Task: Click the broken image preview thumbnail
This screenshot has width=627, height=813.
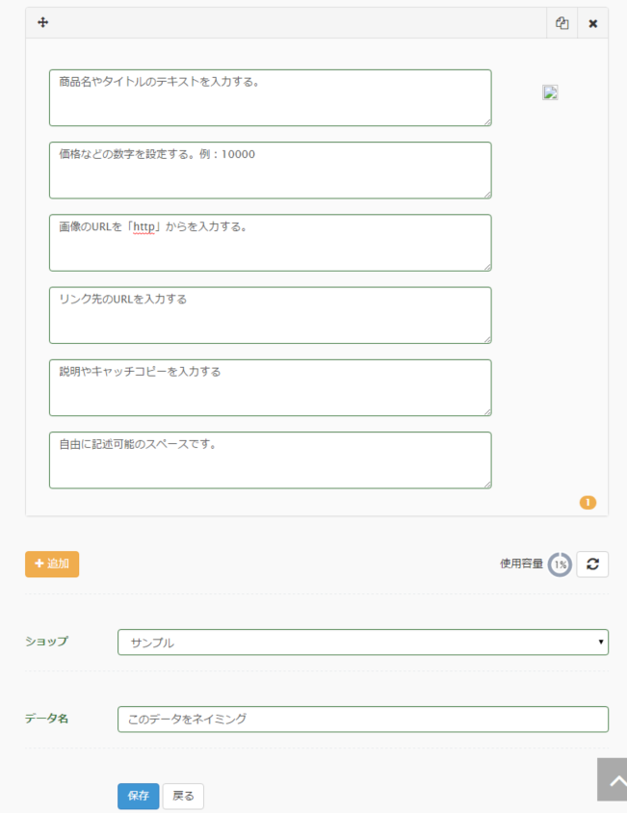Action: [550, 92]
